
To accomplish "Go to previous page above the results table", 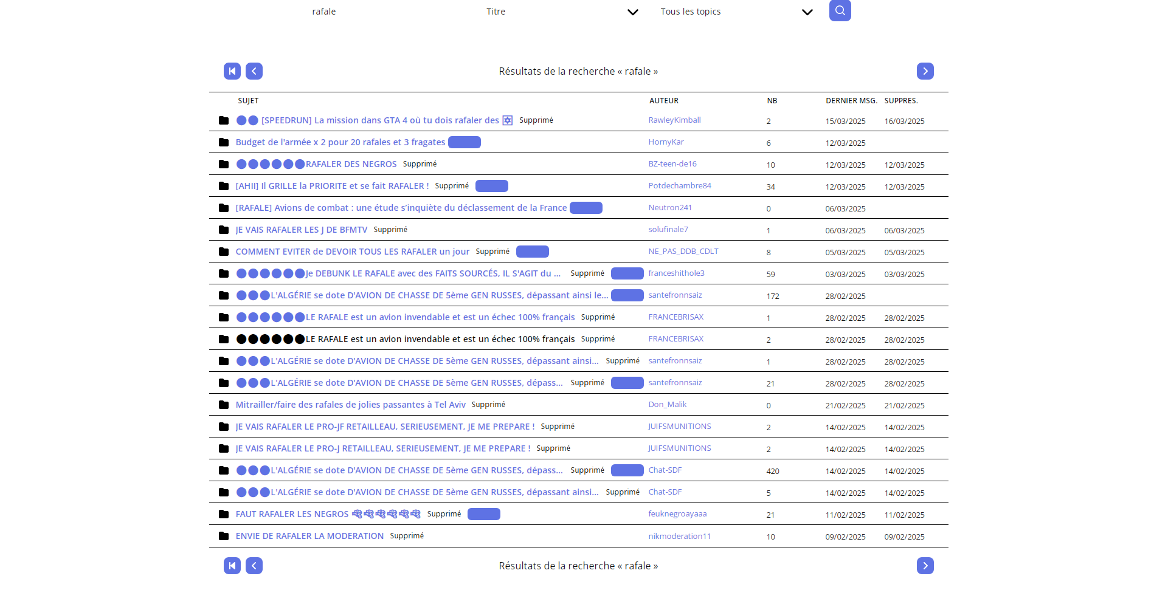I will point(254,71).
